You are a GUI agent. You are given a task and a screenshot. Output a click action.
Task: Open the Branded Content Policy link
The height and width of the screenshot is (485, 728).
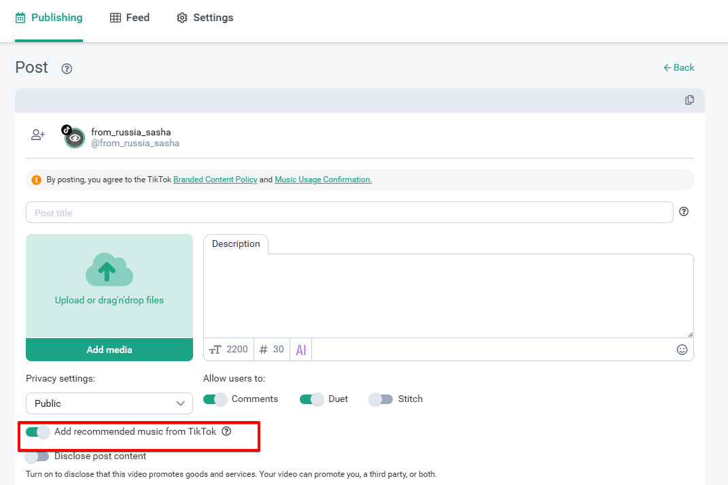(215, 180)
